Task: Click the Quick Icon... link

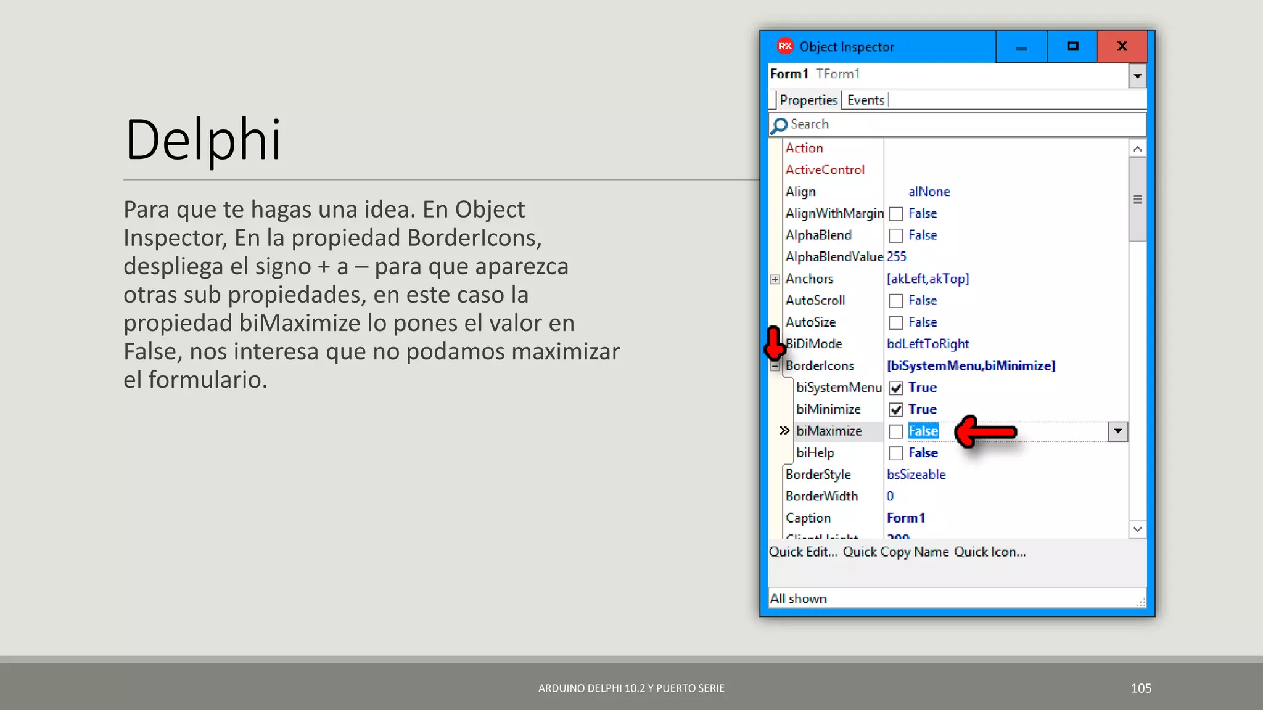Action: pyautogui.click(x=990, y=552)
